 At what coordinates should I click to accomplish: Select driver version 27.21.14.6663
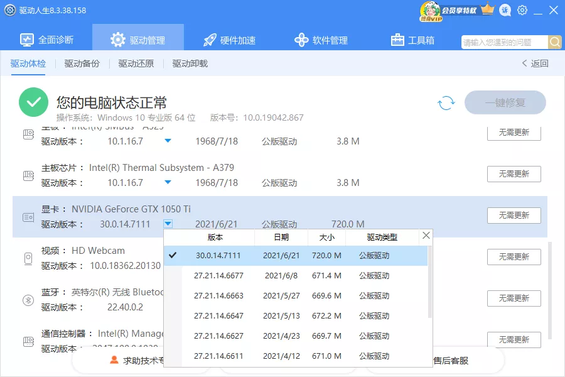click(296, 296)
